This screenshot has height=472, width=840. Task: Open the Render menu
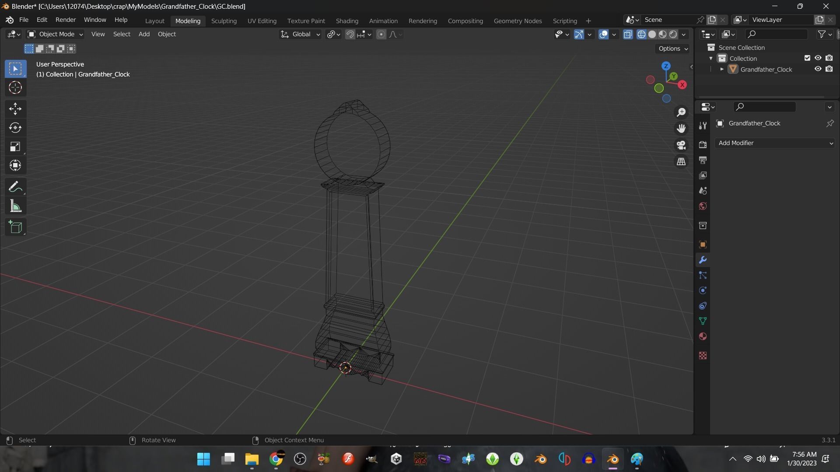pos(66,20)
